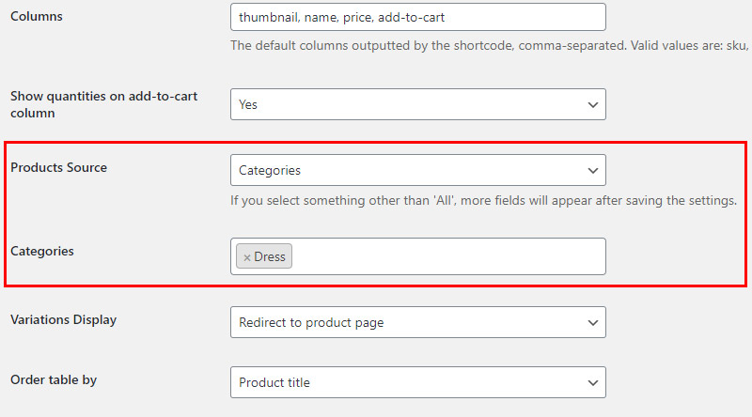Remove the Dress category tag
Image resolution: width=752 pixels, height=417 pixels.
(247, 257)
